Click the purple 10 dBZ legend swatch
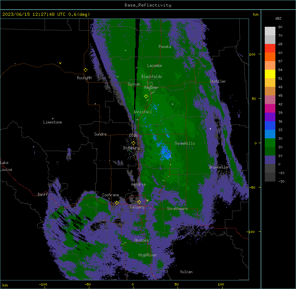 (270, 160)
